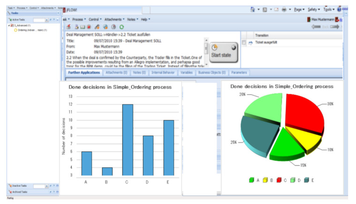The width and height of the screenshot is (356, 204).
Task: Click the browser home icon at top right
Action: [253, 9]
